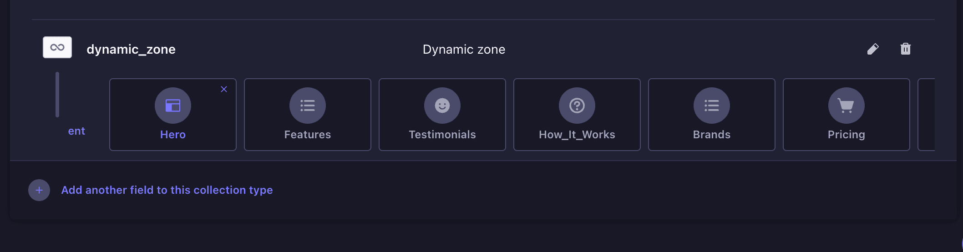
Task: Switch to the Testimonials component label
Action: point(442,135)
